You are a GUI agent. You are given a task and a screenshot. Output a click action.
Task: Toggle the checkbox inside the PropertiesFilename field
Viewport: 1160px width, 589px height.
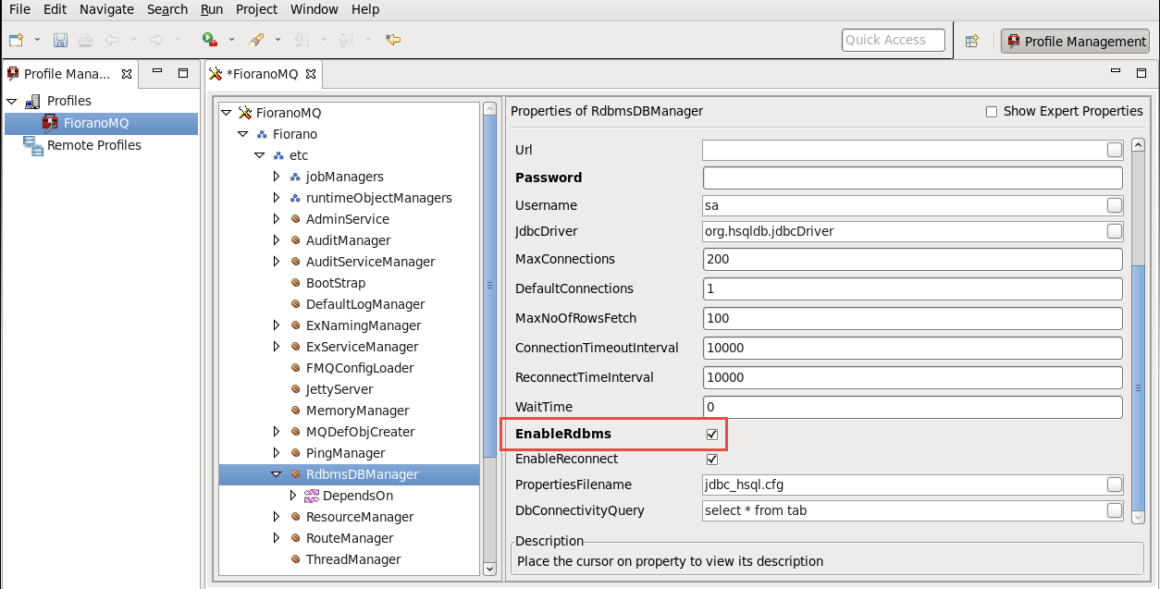point(1115,485)
